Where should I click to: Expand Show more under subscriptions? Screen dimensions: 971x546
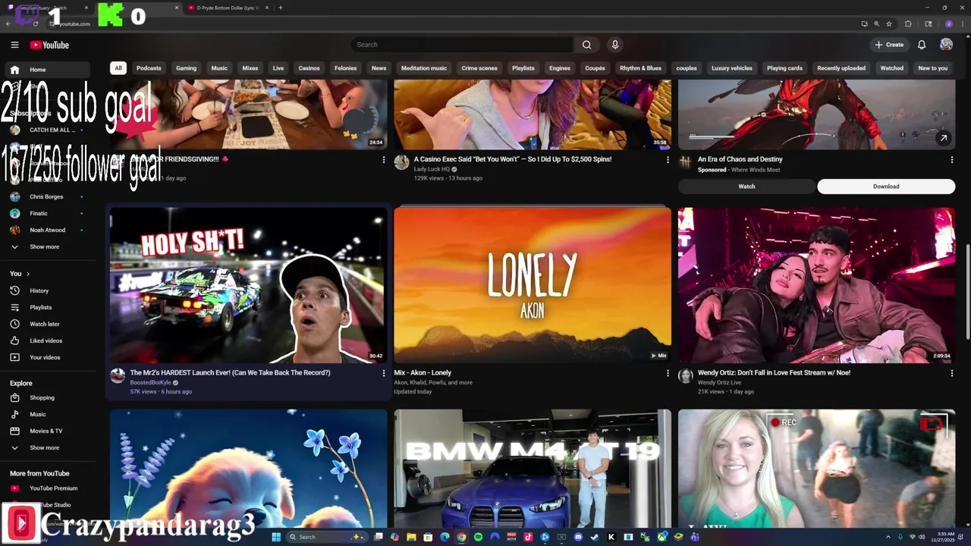click(49, 246)
